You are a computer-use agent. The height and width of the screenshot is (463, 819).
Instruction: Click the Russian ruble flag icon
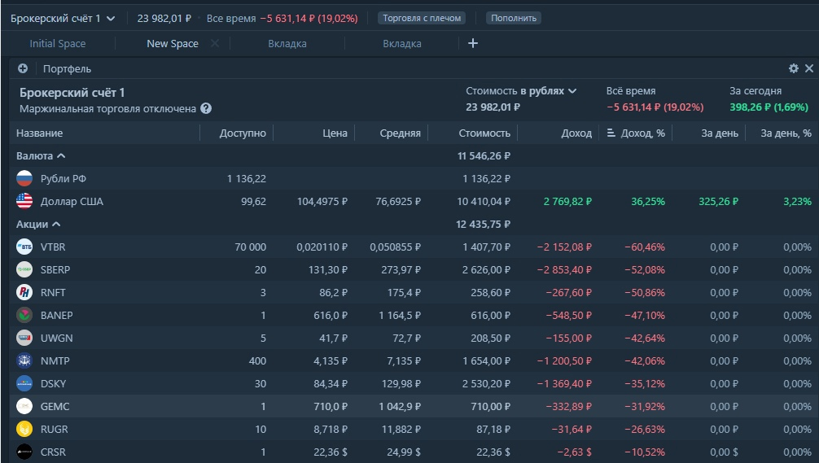[24, 178]
